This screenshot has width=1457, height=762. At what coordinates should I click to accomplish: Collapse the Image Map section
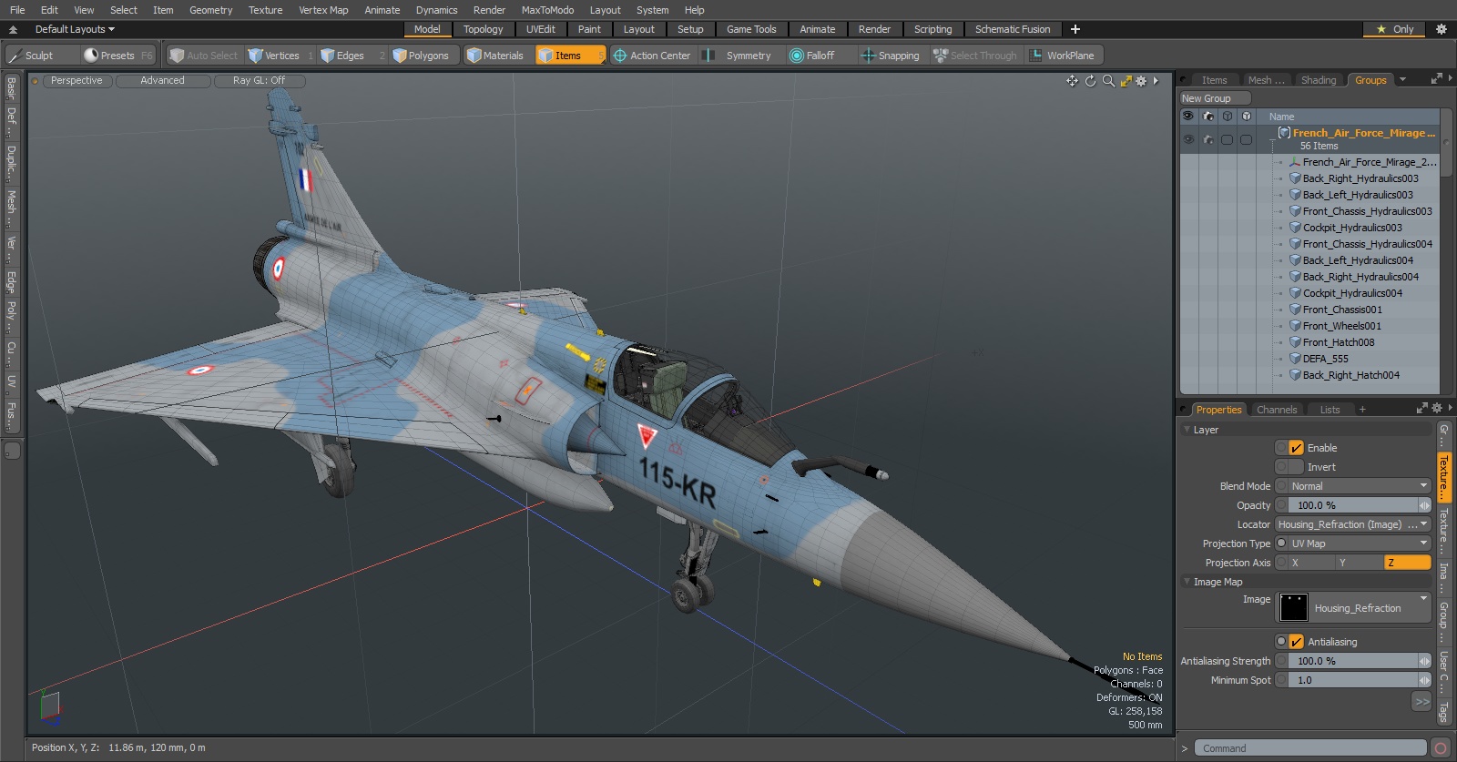[x=1187, y=582]
